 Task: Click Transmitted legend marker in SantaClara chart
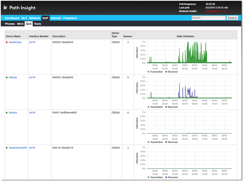[x=149, y=71]
